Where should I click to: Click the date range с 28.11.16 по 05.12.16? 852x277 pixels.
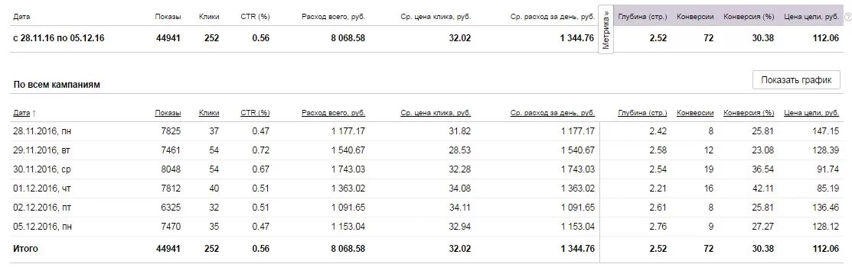[59, 38]
